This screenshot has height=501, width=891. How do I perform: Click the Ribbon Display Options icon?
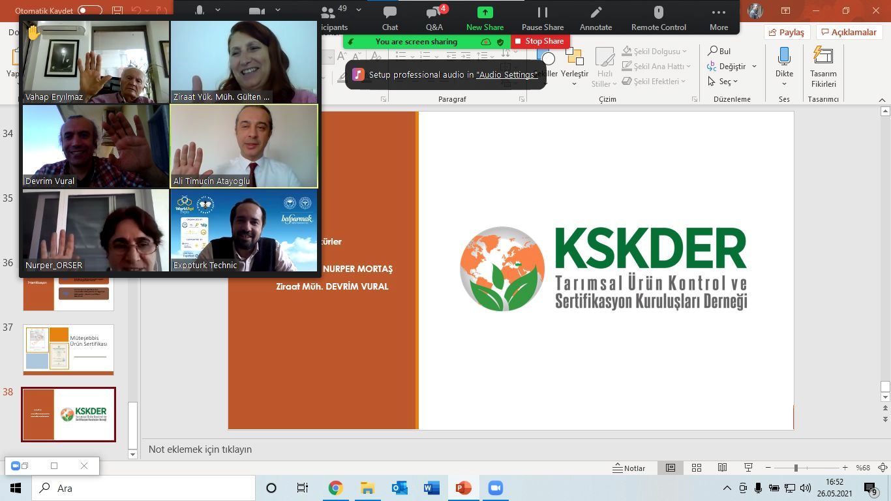pos(785,10)
